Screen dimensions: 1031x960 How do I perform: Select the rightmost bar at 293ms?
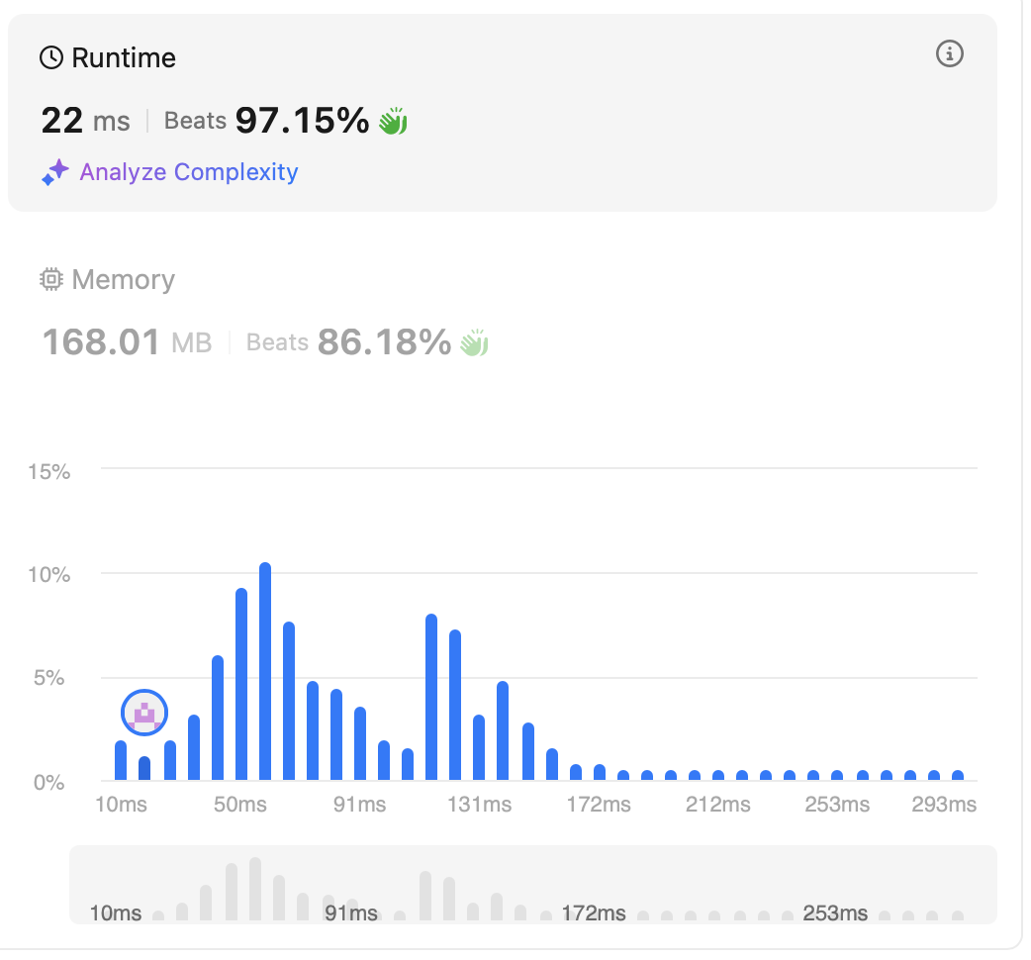[x=958, y=776]
